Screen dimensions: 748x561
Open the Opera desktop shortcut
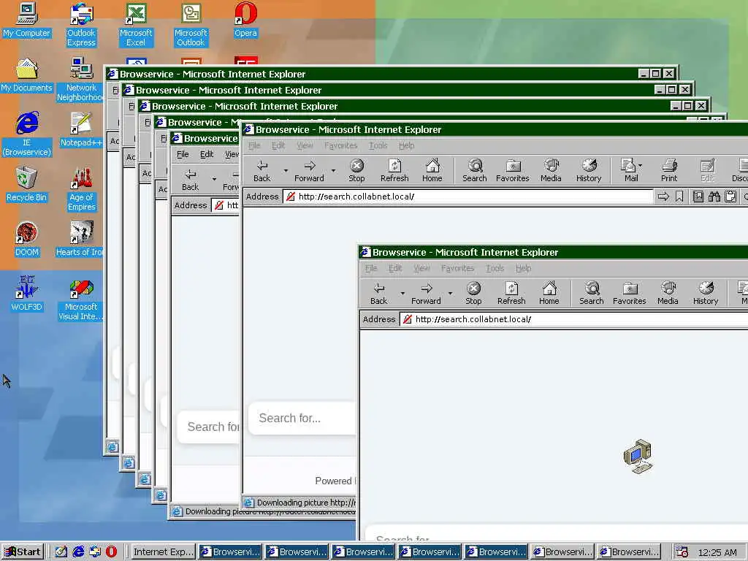pyautogui.click(x=245, y=20)
